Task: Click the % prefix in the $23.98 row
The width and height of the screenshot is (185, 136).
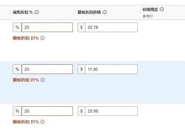Action: tap(17, 111)
